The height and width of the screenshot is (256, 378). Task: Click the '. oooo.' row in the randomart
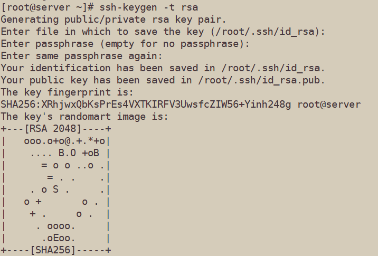tap(57, 226)
